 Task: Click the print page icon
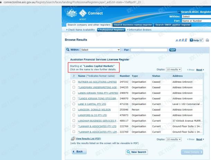tap(207, 40)
